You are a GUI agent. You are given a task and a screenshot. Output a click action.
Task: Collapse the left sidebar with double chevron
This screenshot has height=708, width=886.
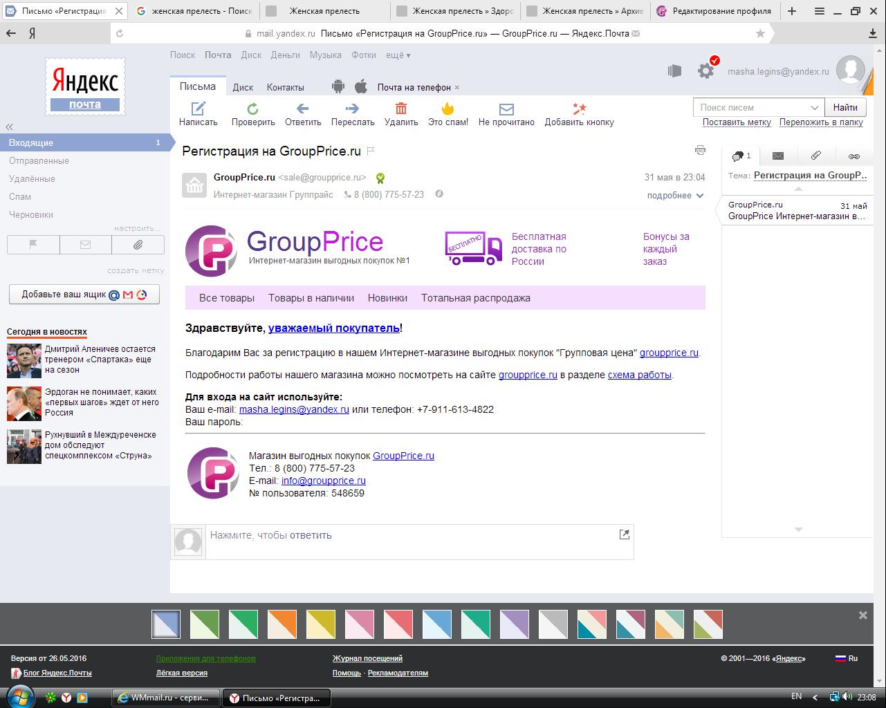tap(10, 127)
